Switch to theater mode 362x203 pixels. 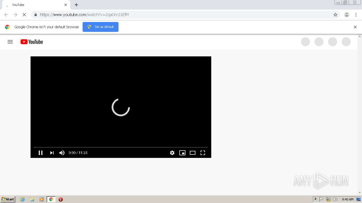(193, 153)
